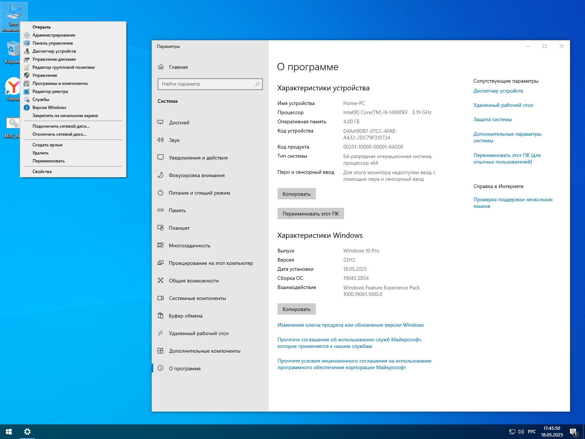Click the Проецирование на этот компьютер icon

[x=161, y=263]
